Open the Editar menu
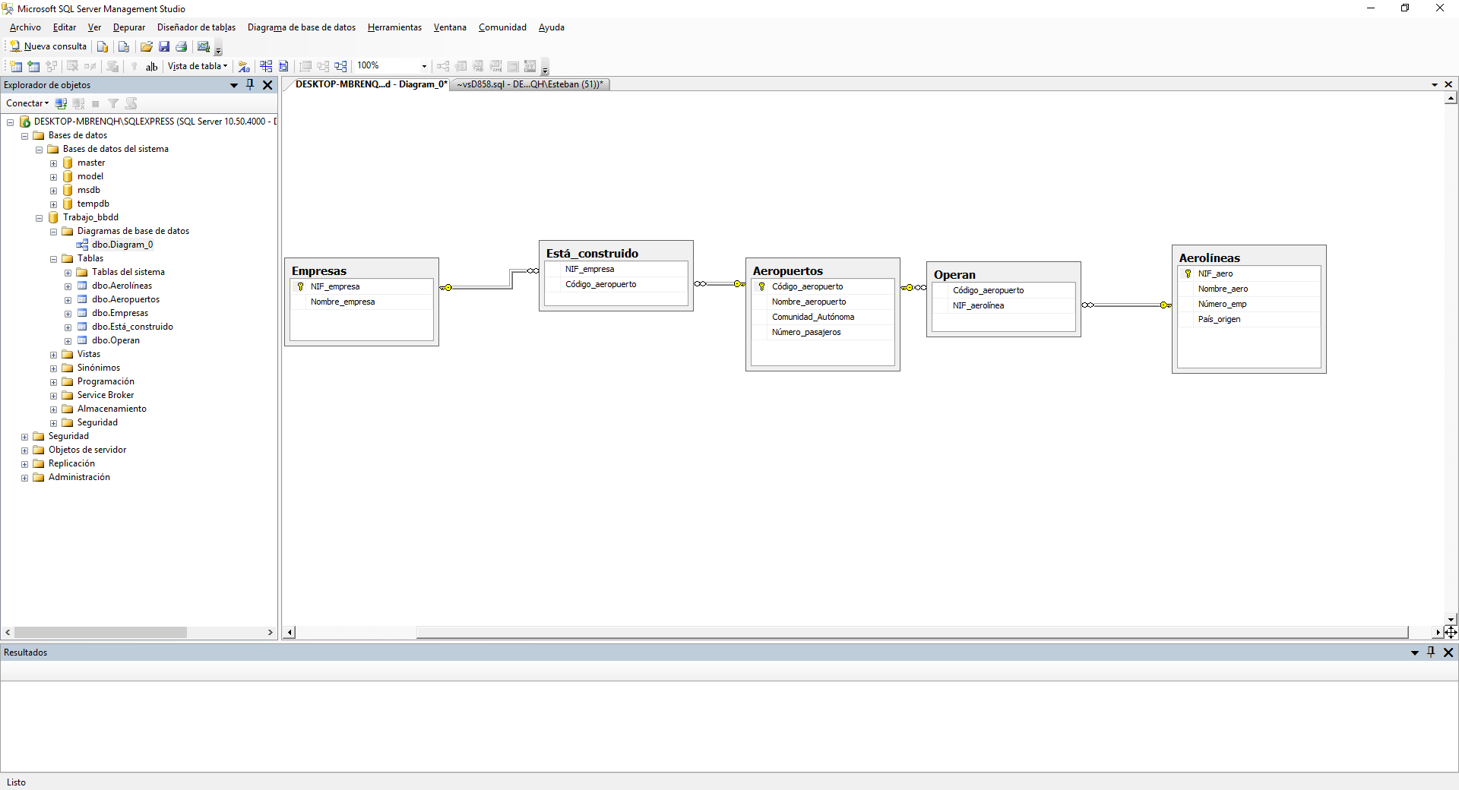Viewport: 1459px width, 790px height. point(65,27)
